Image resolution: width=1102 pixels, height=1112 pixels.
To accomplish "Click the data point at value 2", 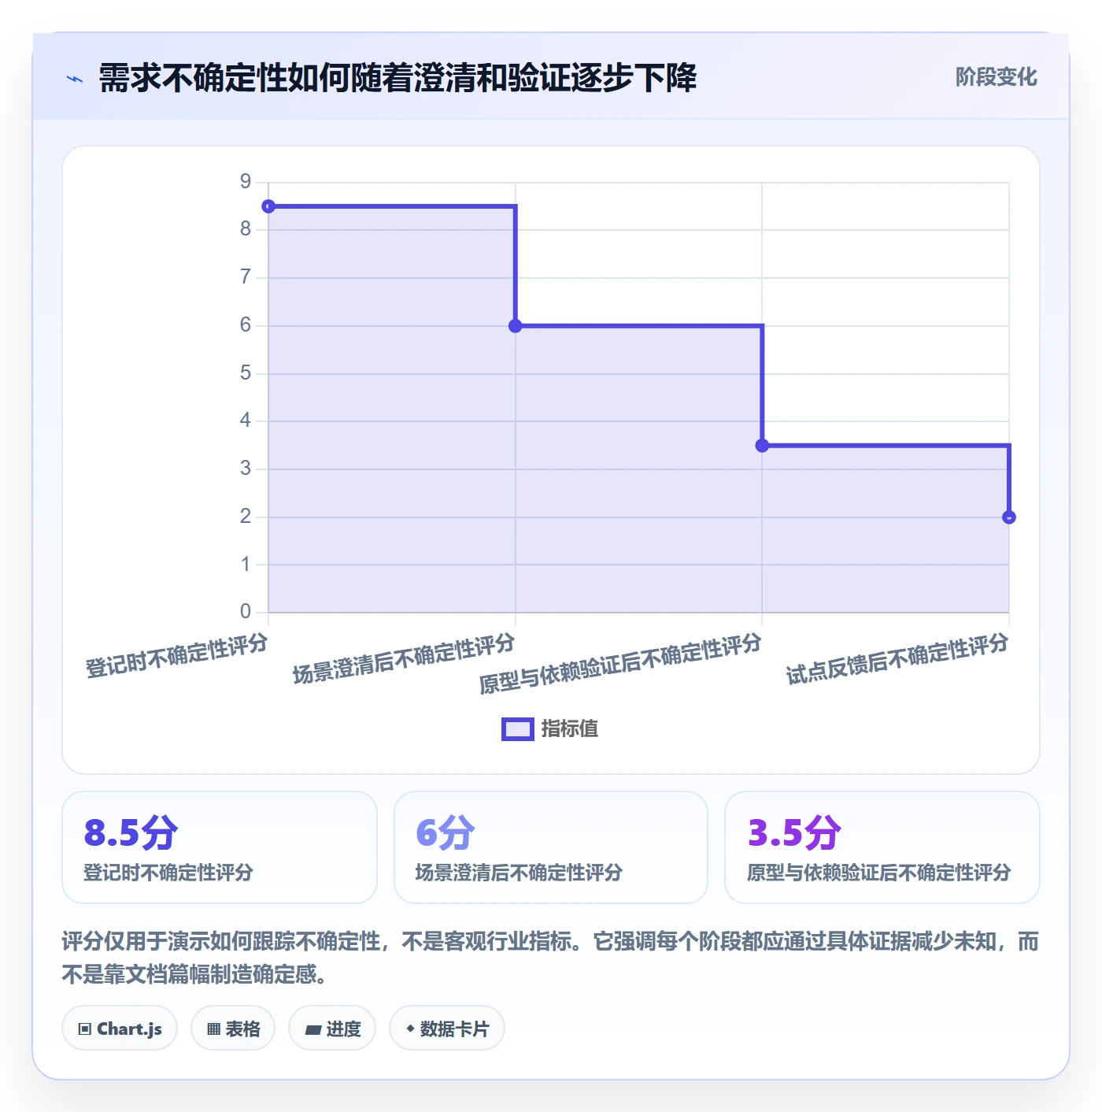I will pos(1009,517).
